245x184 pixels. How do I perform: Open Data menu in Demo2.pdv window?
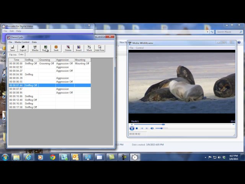34,42
